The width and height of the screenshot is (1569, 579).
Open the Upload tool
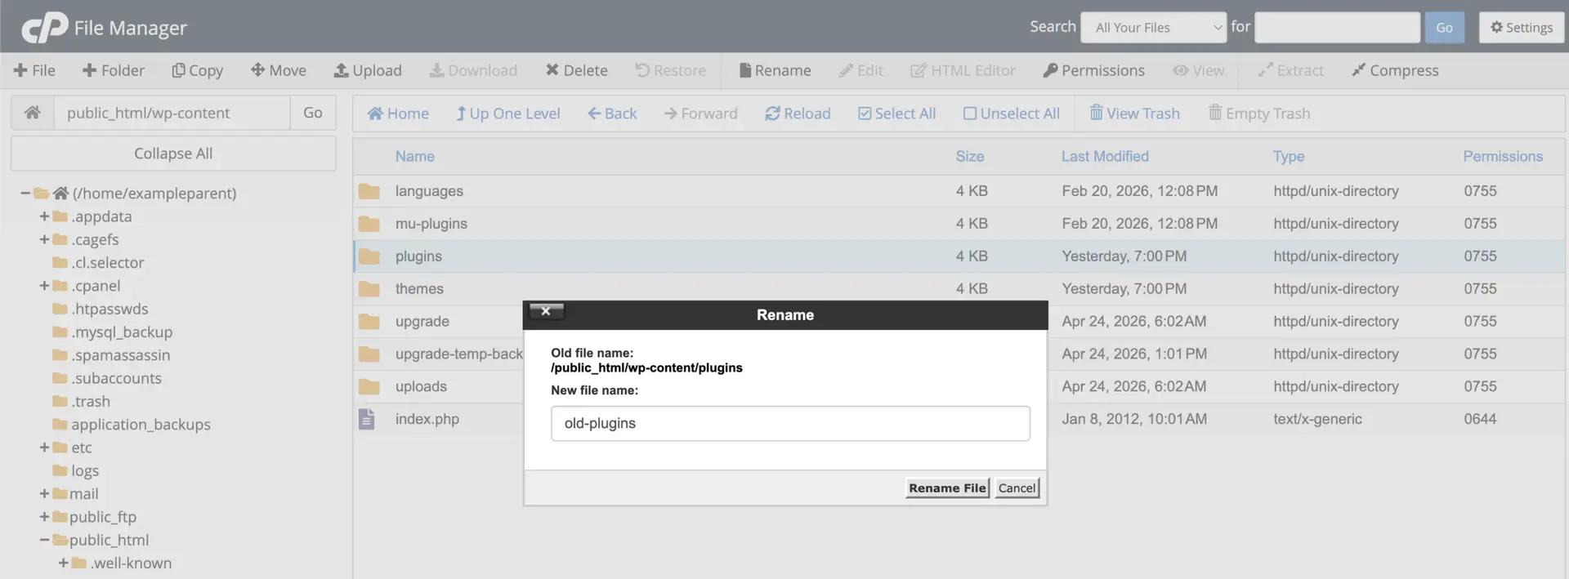368,70
